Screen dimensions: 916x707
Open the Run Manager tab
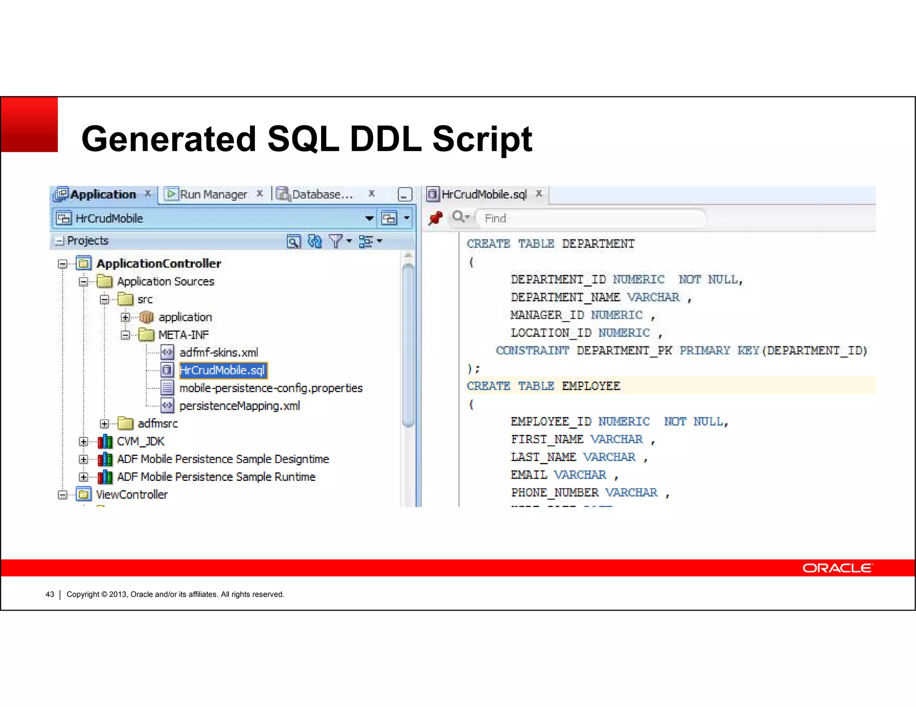tap(213, 194)
